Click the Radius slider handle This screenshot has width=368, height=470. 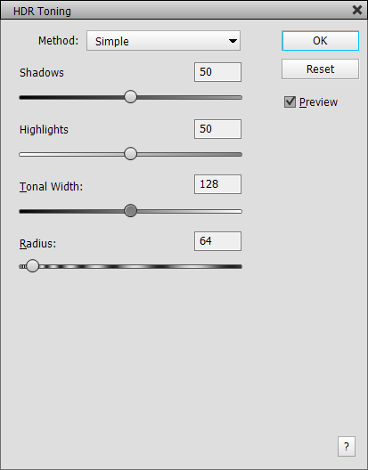tap(32, 266)
